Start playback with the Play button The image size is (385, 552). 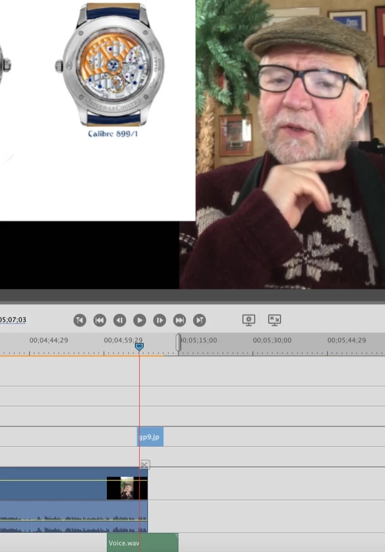coord(140,320)
